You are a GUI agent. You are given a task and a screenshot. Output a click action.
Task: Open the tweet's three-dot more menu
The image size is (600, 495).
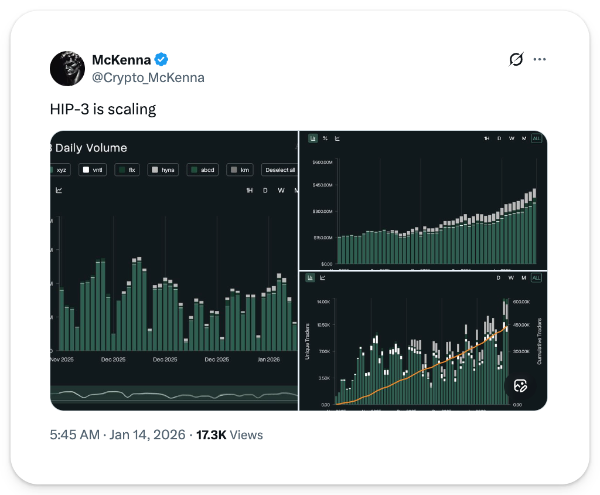[540, 59]
